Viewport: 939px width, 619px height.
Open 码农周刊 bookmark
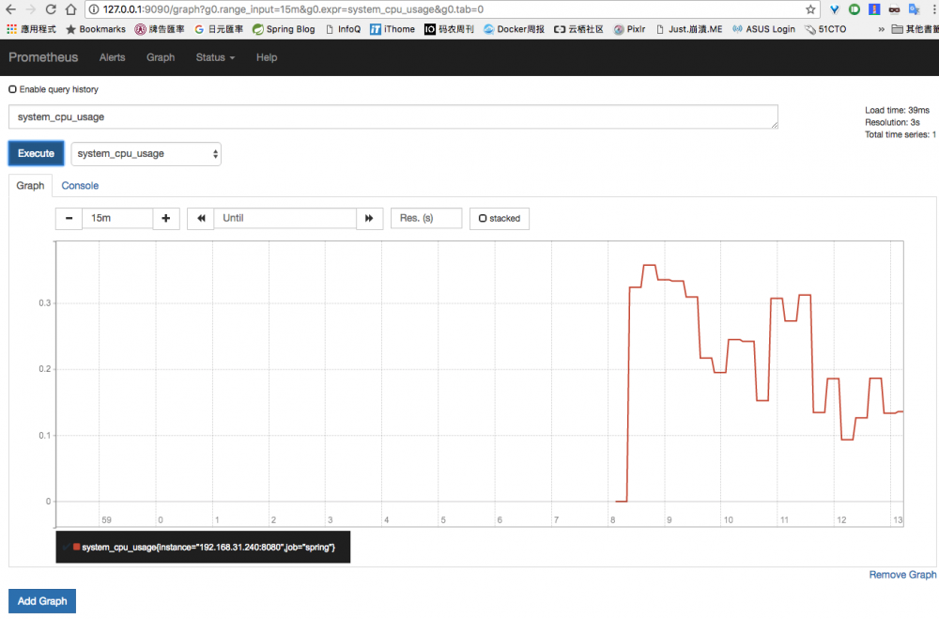(449, 29)
